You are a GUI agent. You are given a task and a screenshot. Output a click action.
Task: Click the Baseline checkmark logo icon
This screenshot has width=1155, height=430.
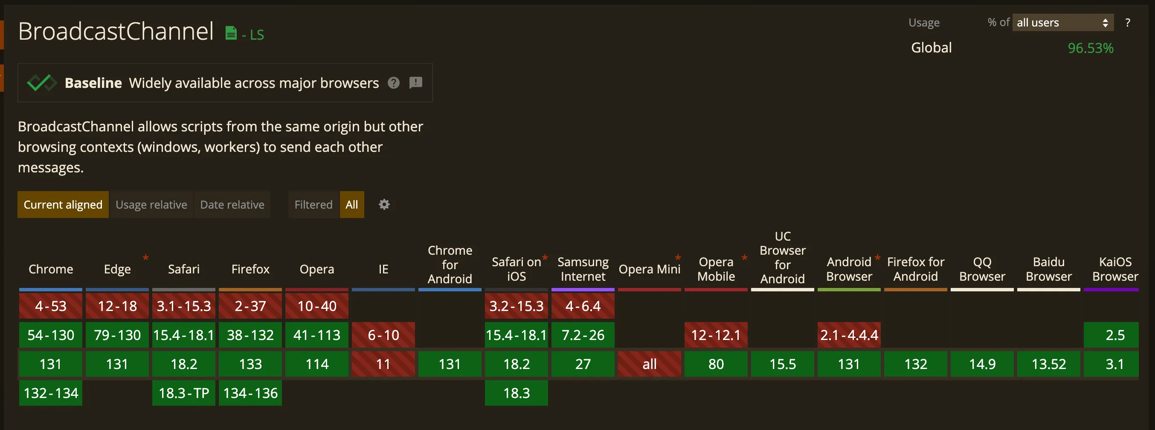pos(41,83)
